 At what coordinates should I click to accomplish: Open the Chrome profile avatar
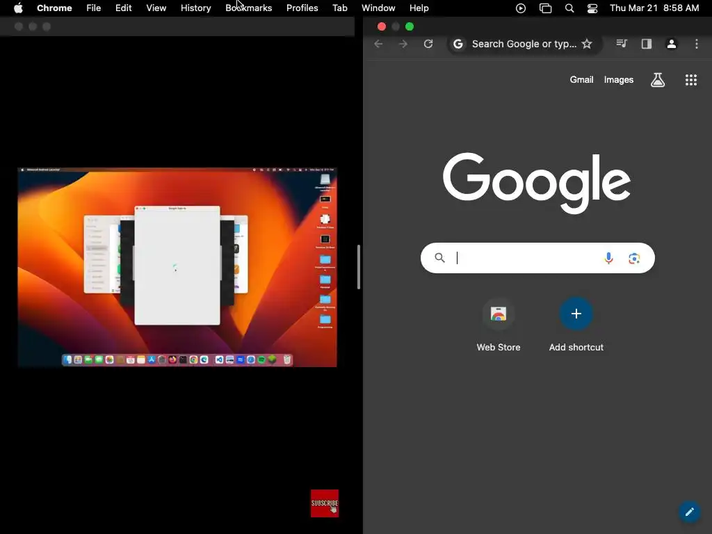pos(671,44)
